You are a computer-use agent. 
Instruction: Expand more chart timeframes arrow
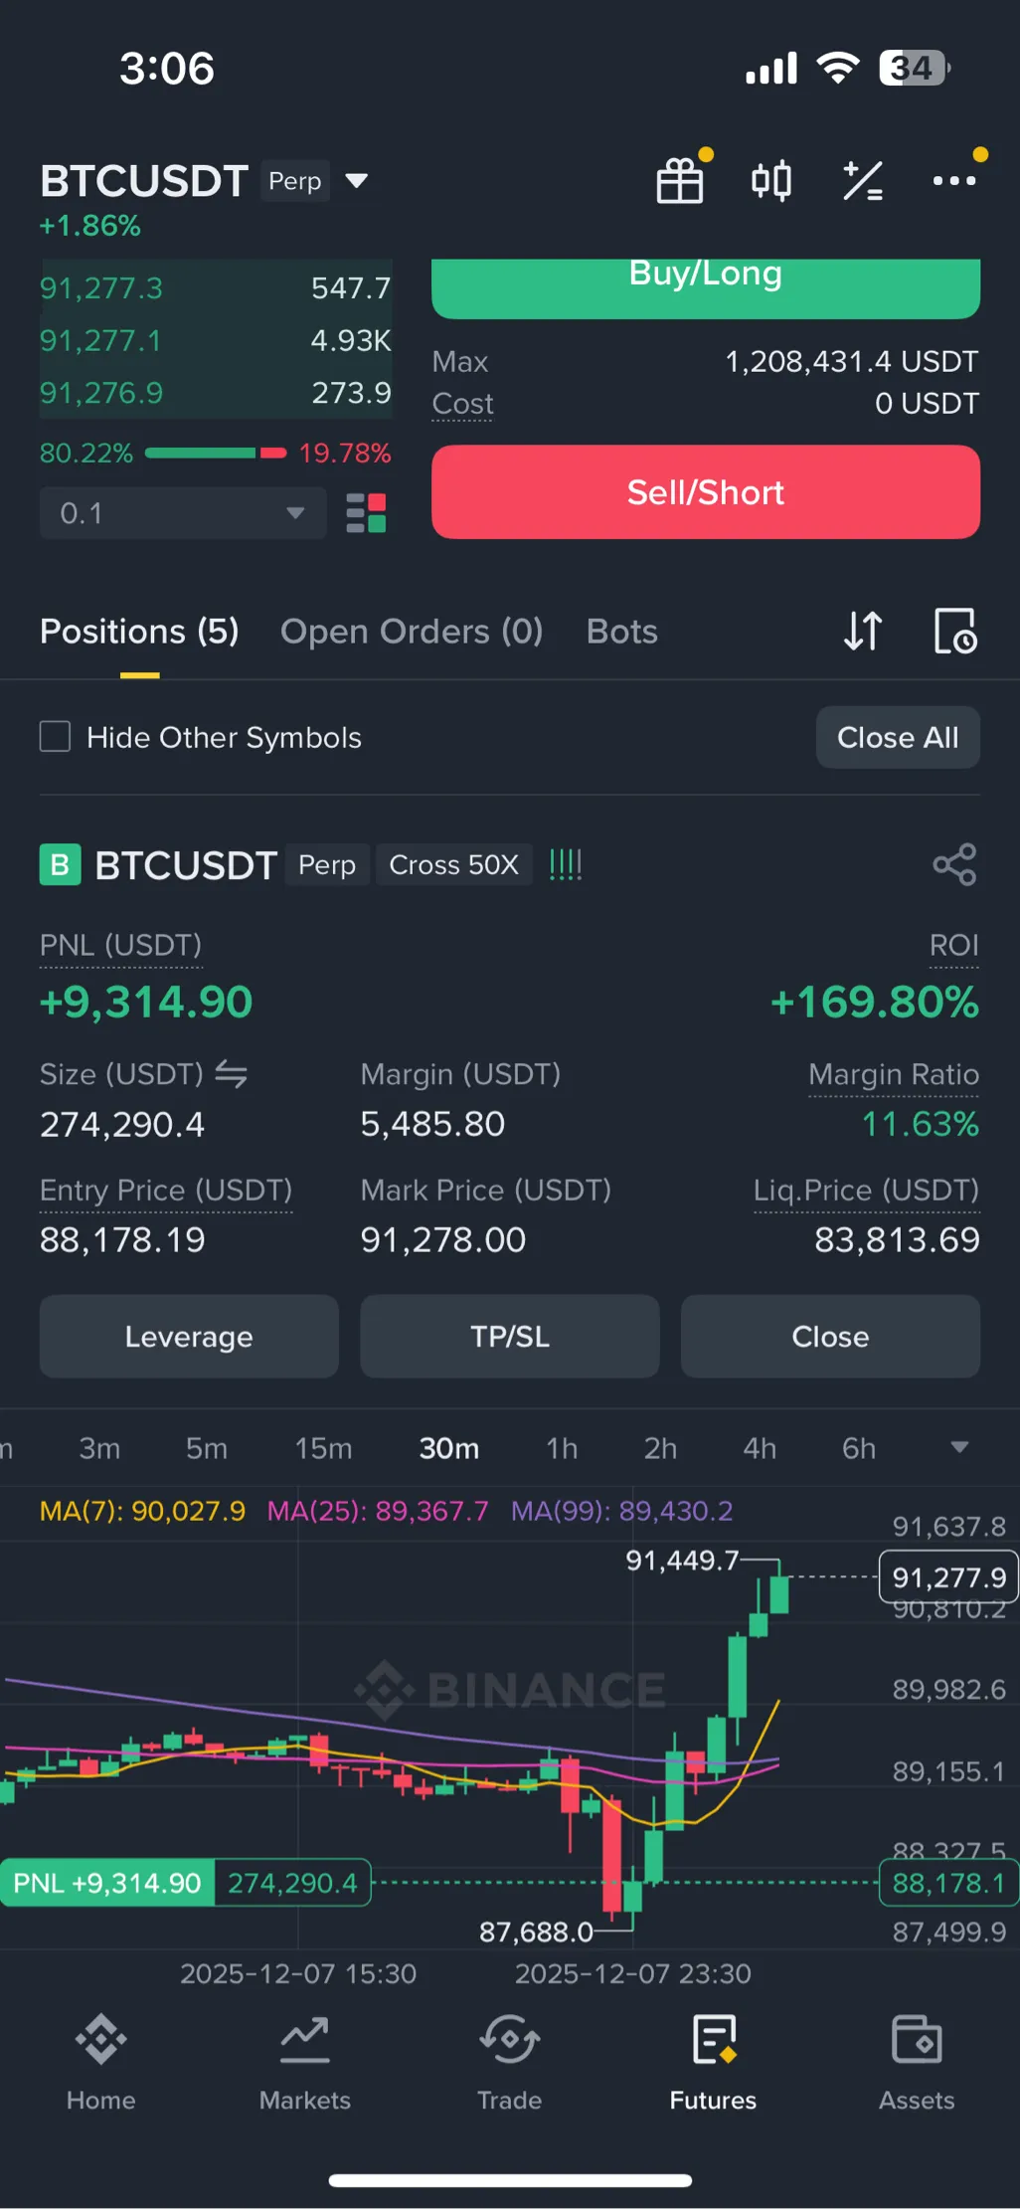pyautogui.click(x=959, y=1447)
